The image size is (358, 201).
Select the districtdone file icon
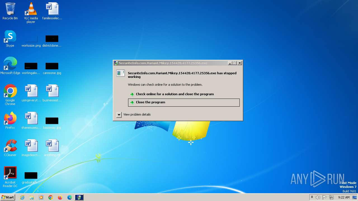pyautogui.click(x=52, y=41)
